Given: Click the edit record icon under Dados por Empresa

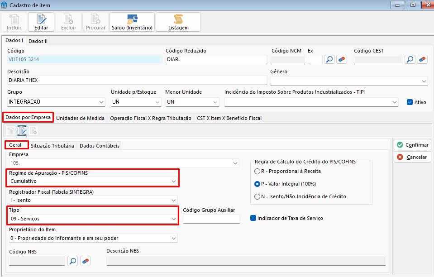Looking at the screenshot, I should 22,131.
